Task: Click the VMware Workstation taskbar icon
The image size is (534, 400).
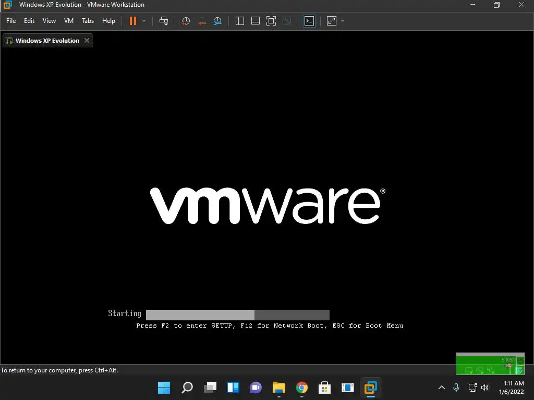Action: [371, 387]
